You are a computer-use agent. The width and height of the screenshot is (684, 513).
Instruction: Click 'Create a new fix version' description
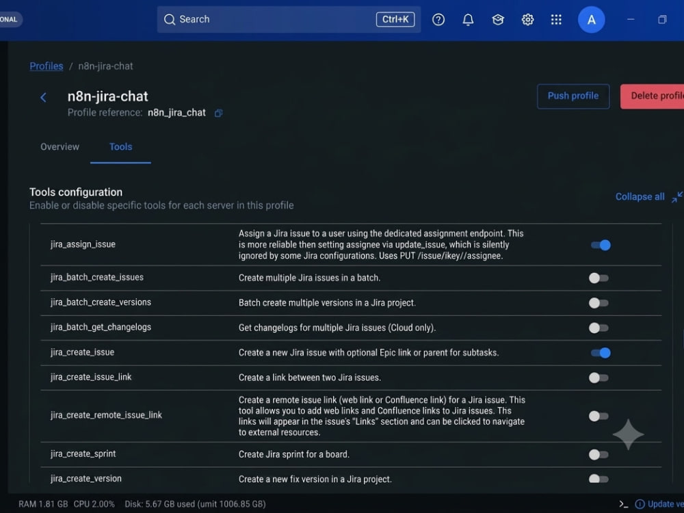click(x=315, y=479)
